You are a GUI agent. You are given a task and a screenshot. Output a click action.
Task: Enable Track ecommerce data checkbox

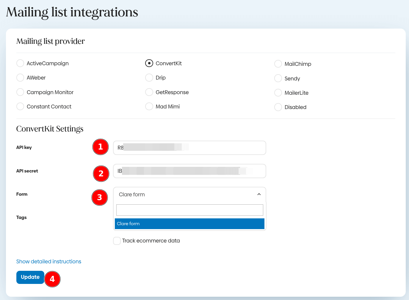pyautogui.click(x=117, y=241)
